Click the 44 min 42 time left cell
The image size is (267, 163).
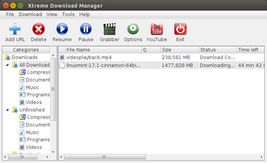[x=251, y=65]
